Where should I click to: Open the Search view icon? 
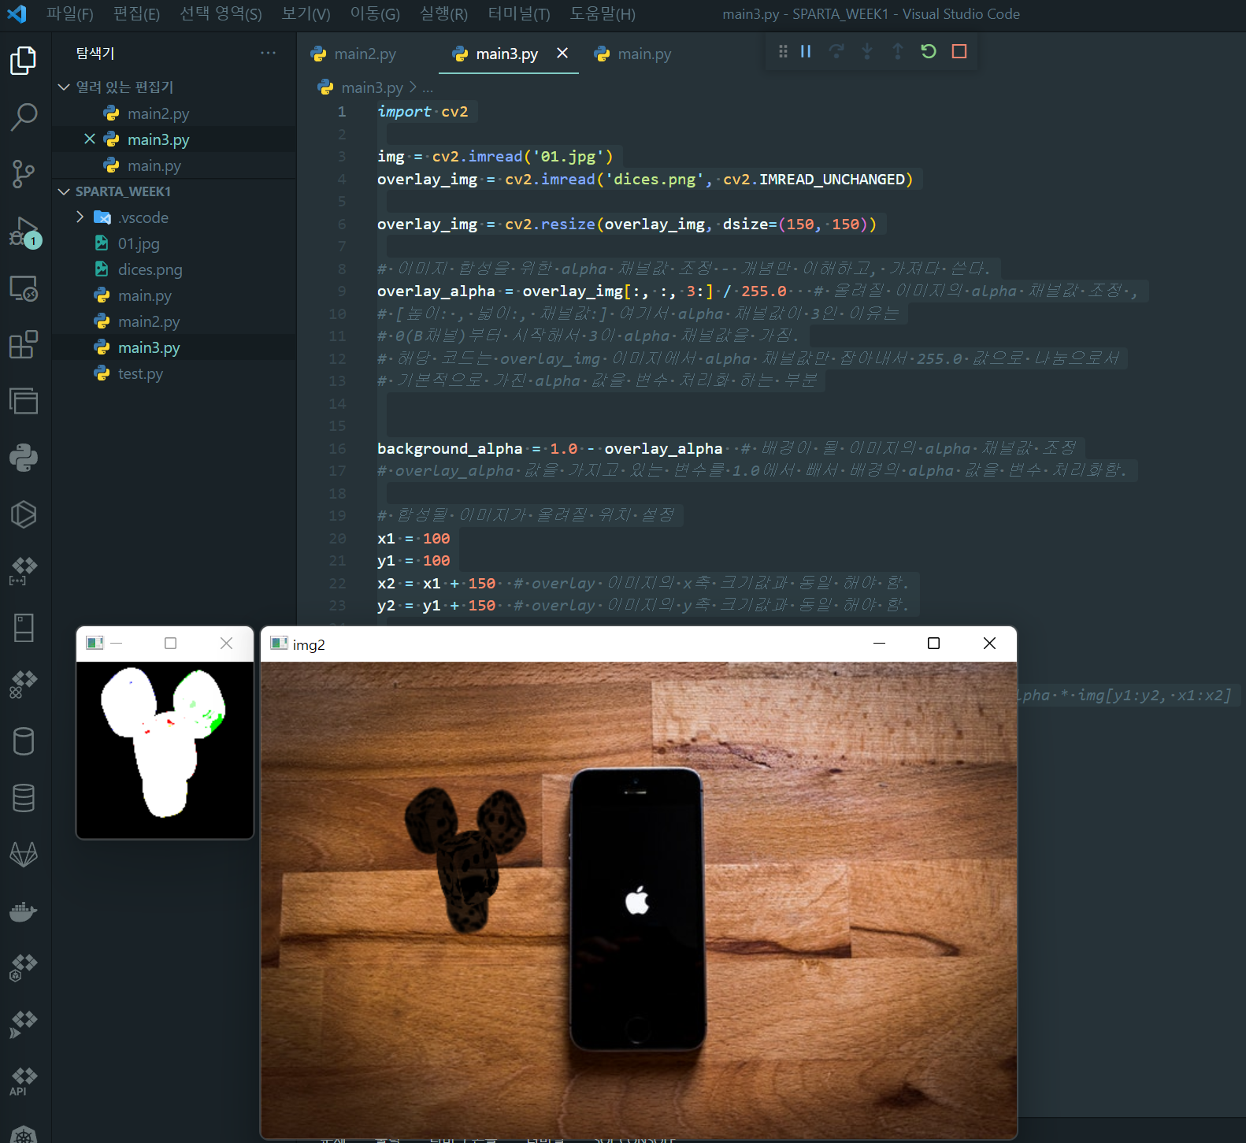coord(24,117)
